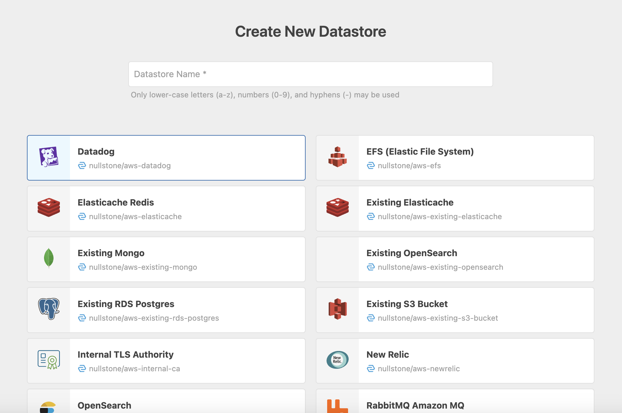Image resolution: width=622 pixels, height=413 pixels.
Task: Click the nullstone/aws-efs module link
Action: [409, 165]
